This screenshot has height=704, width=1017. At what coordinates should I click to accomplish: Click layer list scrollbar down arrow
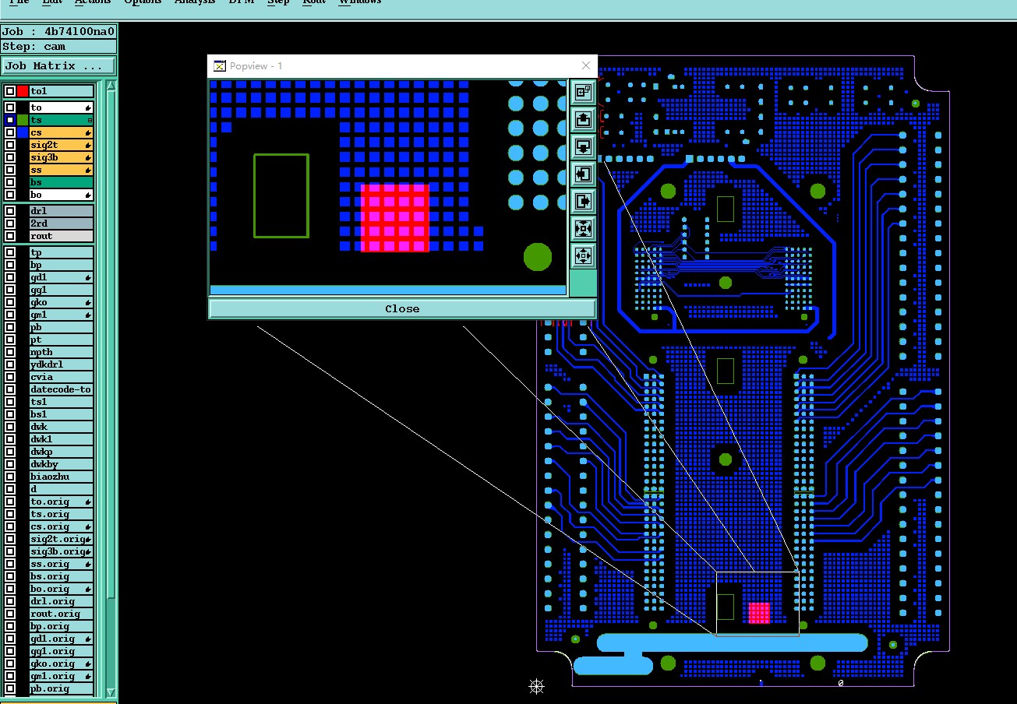pyautogui.click(x=111, y=692)
